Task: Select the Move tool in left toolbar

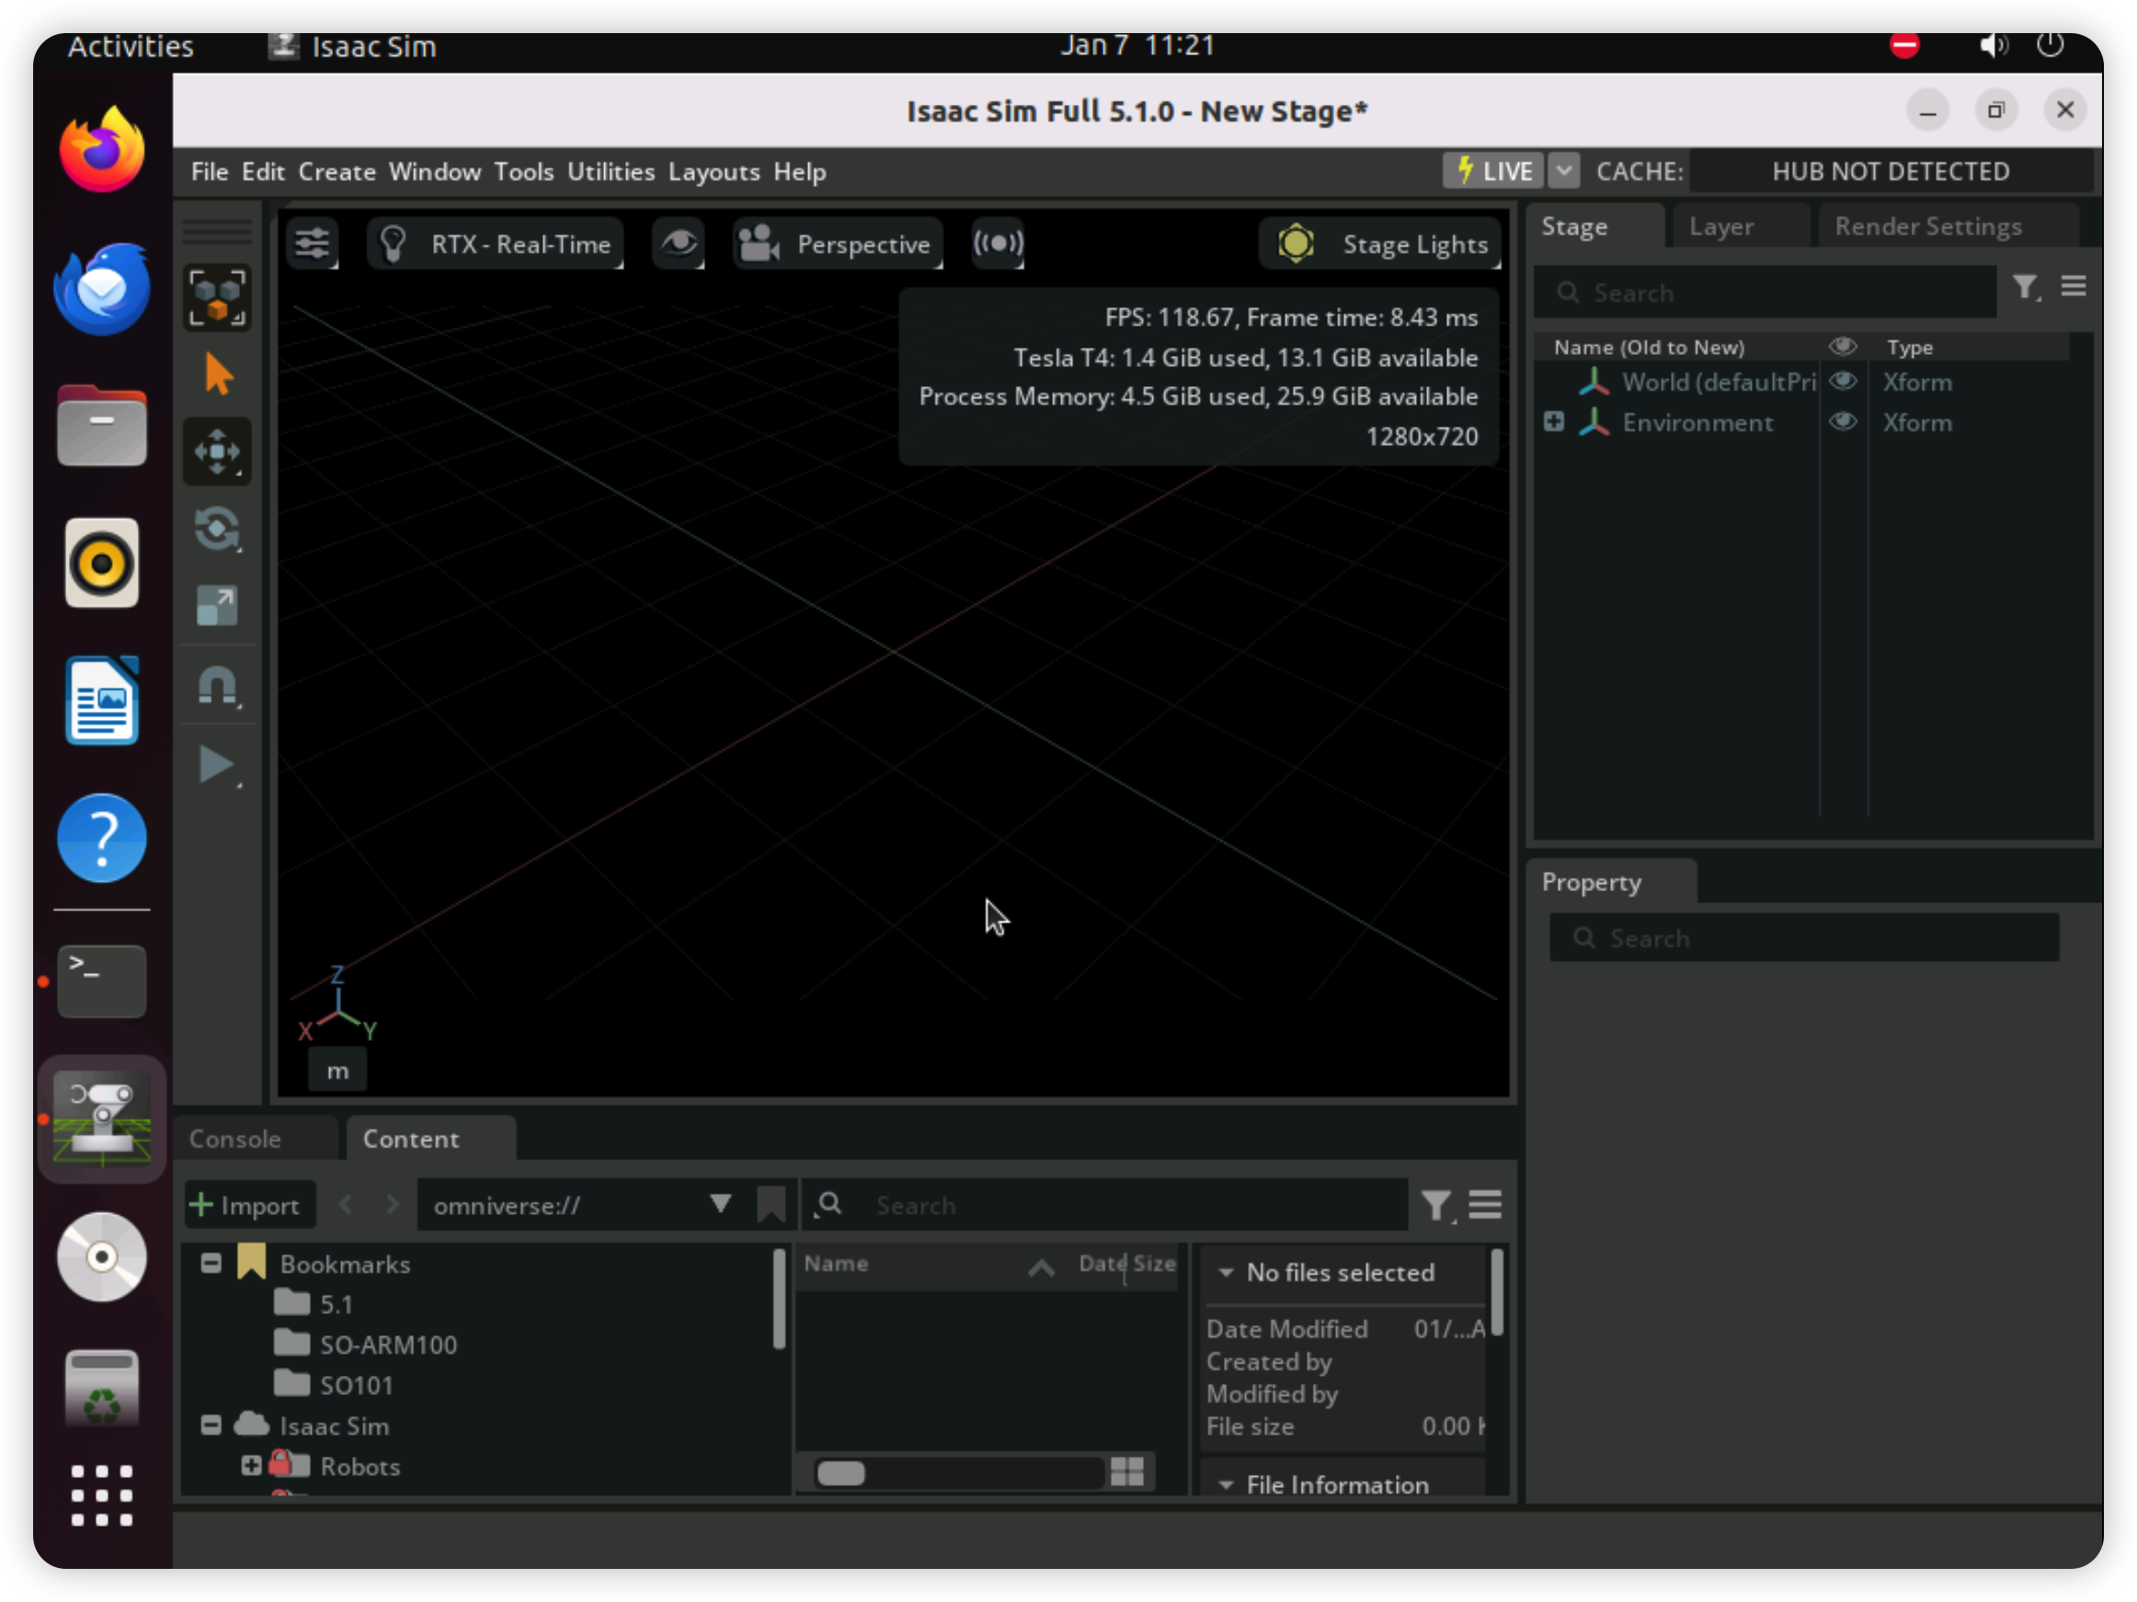Action: tap(217, 452)
